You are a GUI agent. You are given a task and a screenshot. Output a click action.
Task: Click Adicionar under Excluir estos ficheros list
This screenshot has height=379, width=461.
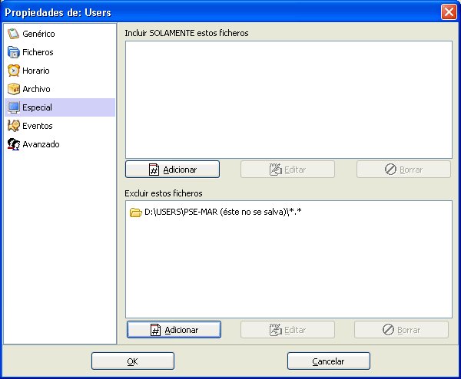(x=174, y=329)
